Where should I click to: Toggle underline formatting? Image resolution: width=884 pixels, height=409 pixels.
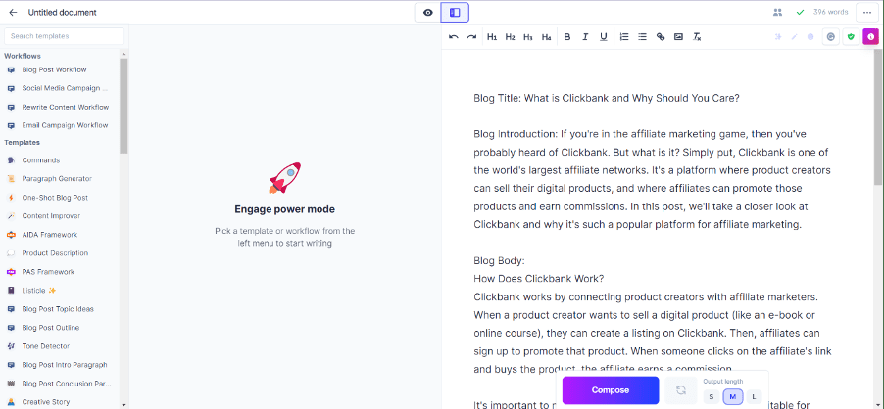[x=604, y=37]
